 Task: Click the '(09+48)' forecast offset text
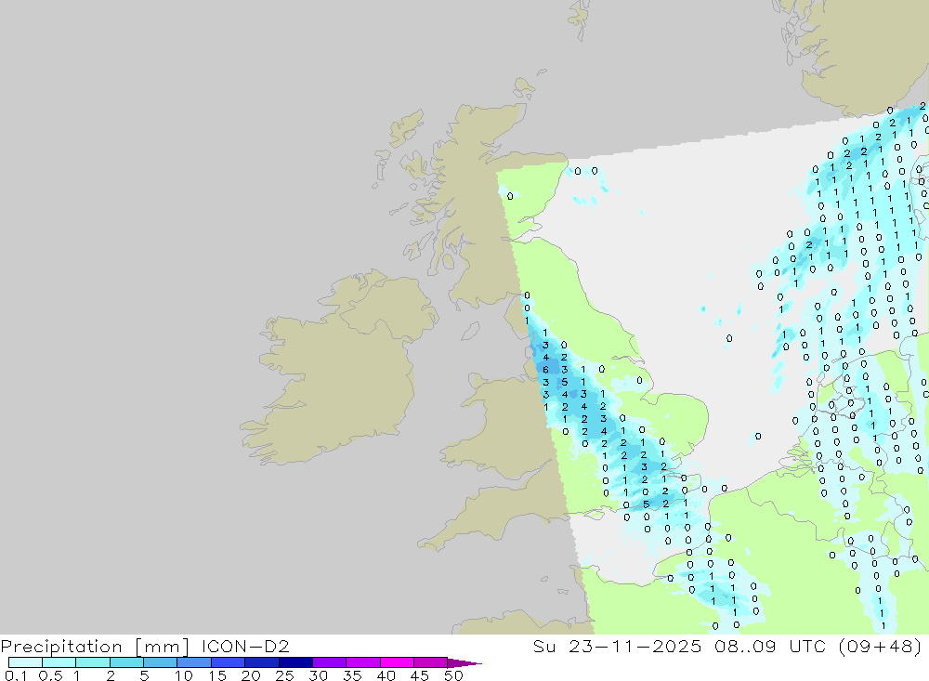tap(881, 646)
